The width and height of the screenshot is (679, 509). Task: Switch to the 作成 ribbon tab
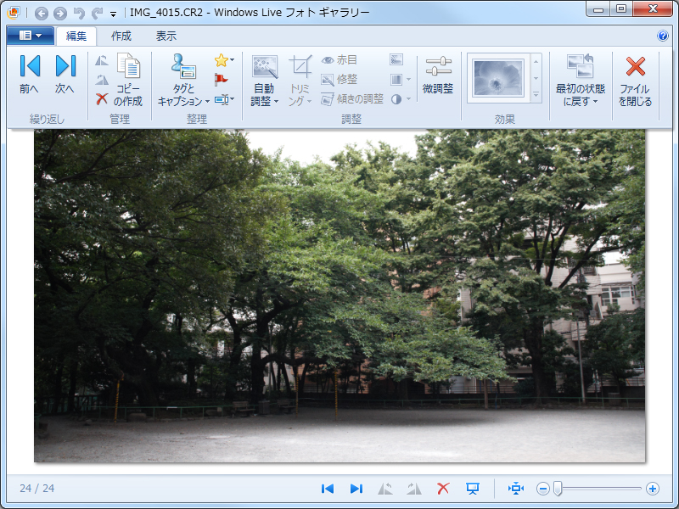[119, 36]
